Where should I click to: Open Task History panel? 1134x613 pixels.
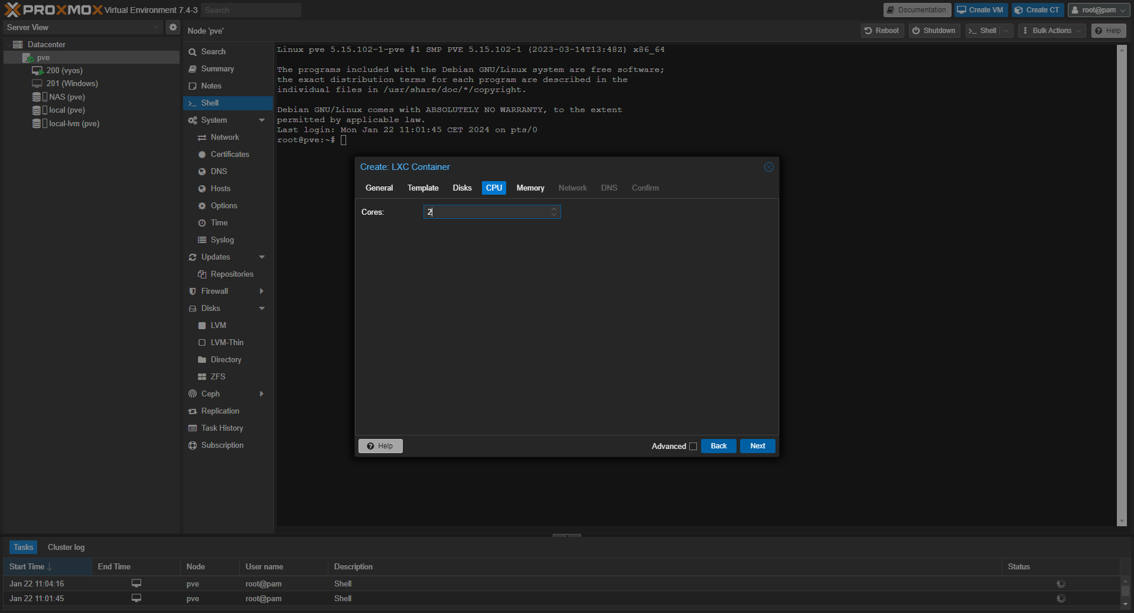click(x=228, y=428)
